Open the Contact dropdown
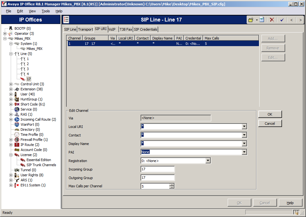The image size is (306, 217). click(244, 135)
